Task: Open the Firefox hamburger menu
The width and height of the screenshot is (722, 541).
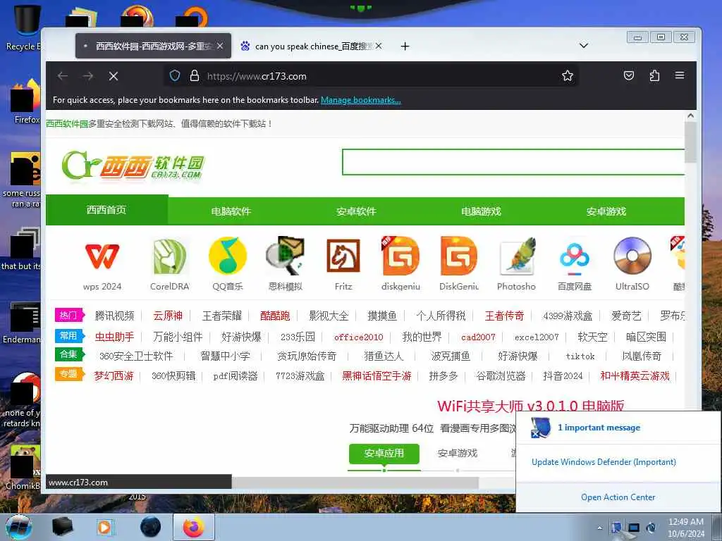Action: (x=680, y=75)
